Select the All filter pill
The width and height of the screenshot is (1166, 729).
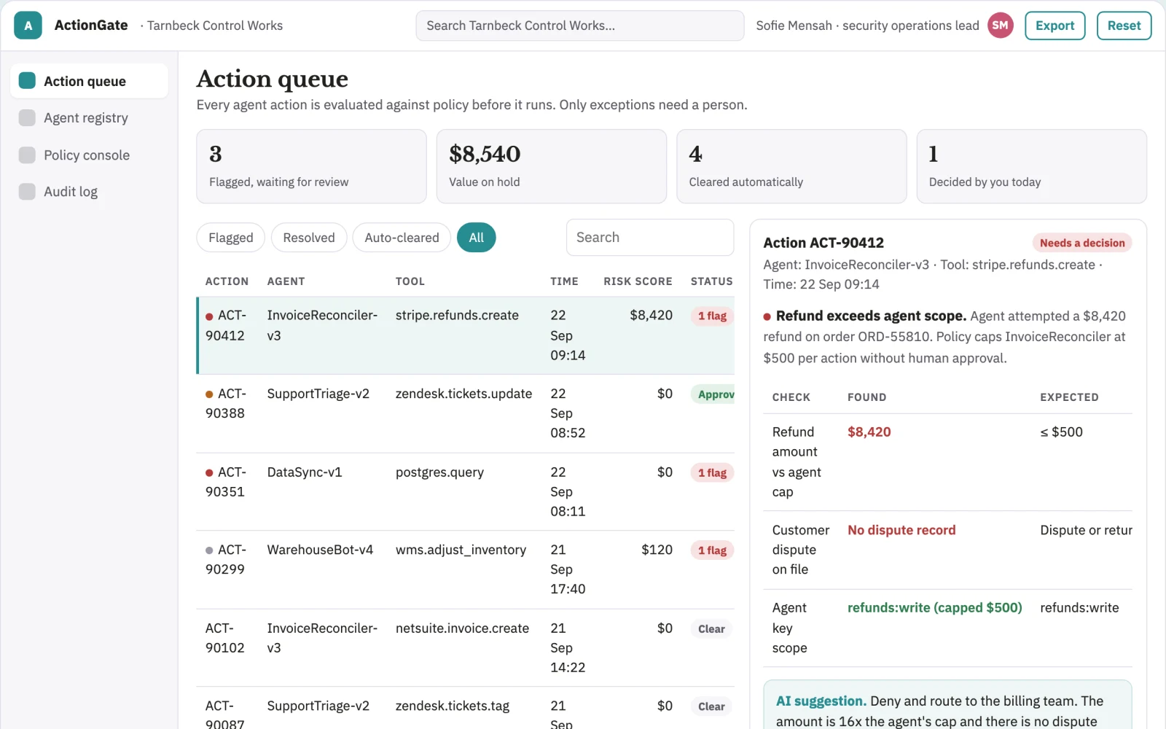click(x=477, y=238)
